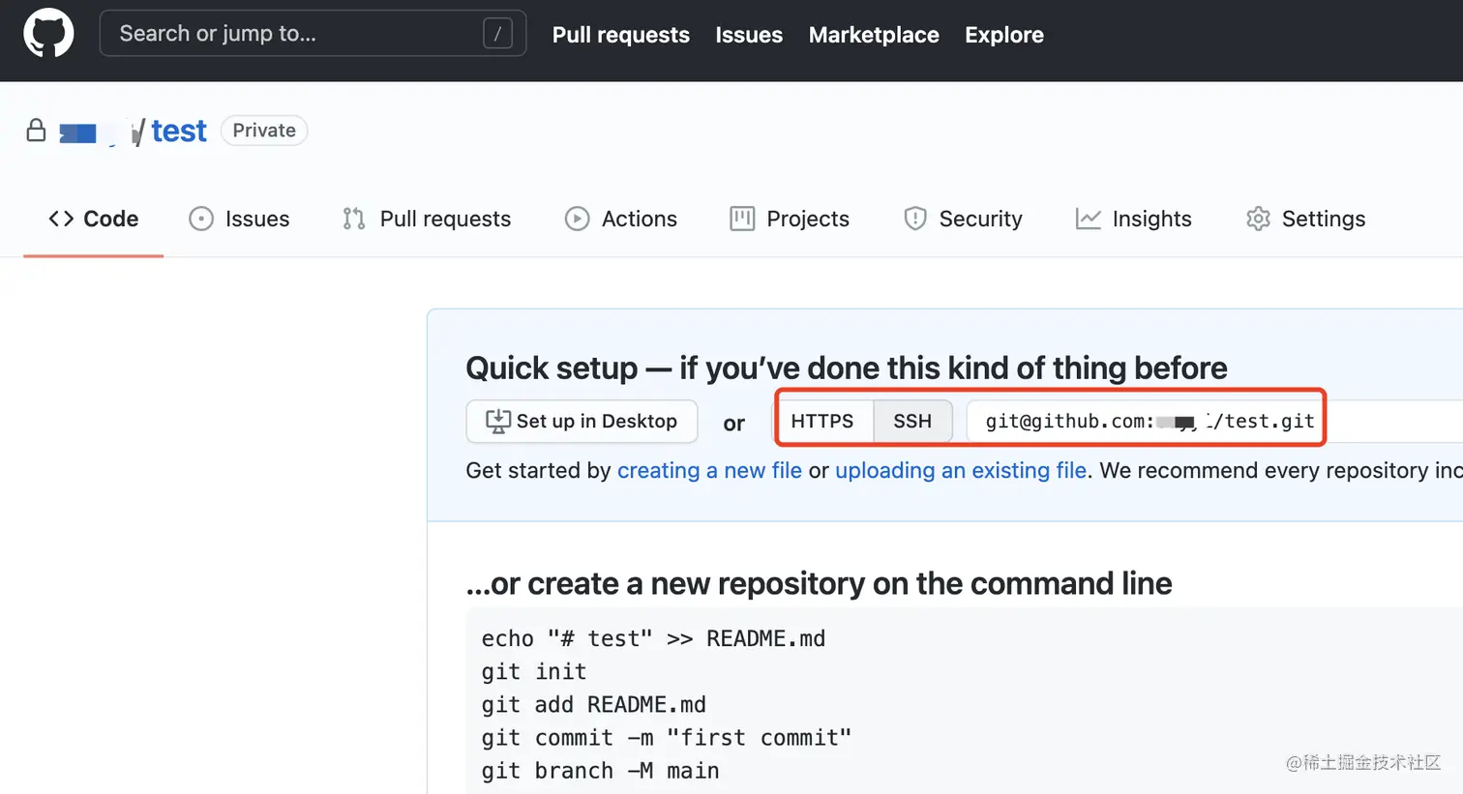Switch to the Actions tab
This screenshot has height=794, width=1463.
[x=620, y=219]
